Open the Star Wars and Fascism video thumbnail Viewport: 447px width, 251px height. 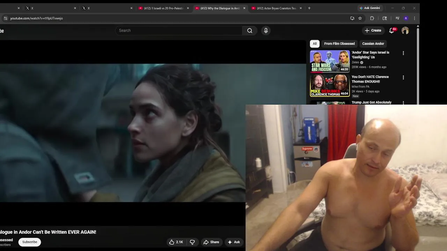click(x=330, y=61)
